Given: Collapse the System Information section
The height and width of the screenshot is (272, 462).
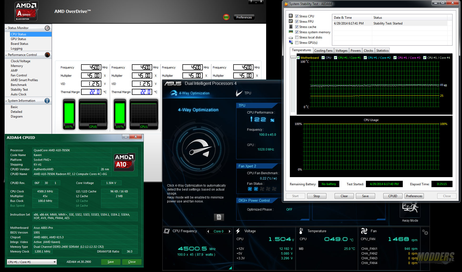Looking at the screenshot, I should click(6, 101).
